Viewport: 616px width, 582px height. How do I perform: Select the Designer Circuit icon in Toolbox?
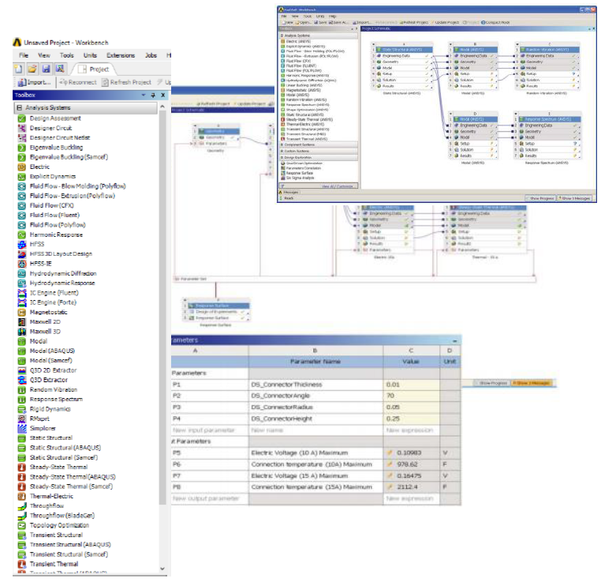click(22, 128)
